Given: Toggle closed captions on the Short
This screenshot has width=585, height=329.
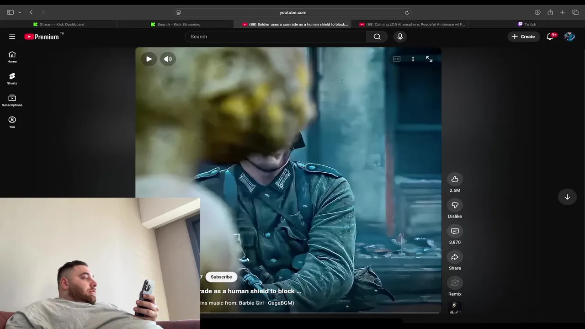Looking at the screenshot, I should tap(397, 59).
